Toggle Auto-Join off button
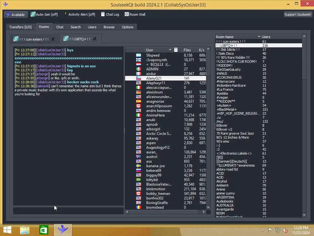 pos(44,14)
